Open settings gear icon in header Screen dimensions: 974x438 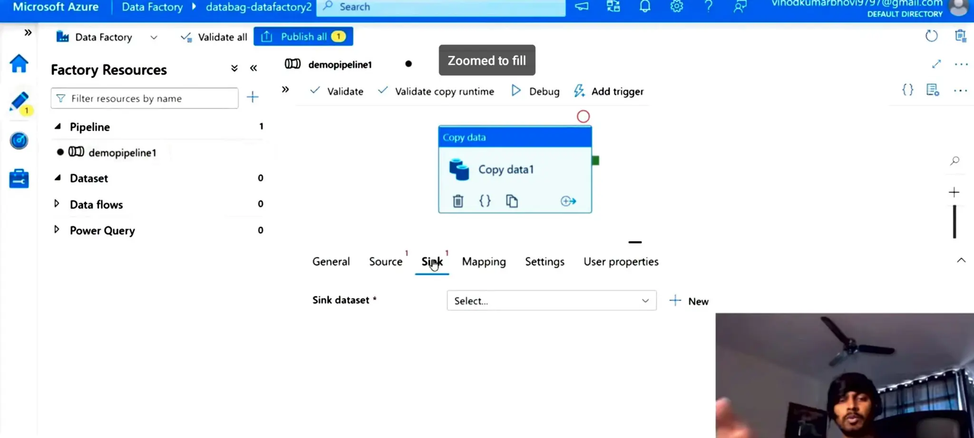(677, 6)
